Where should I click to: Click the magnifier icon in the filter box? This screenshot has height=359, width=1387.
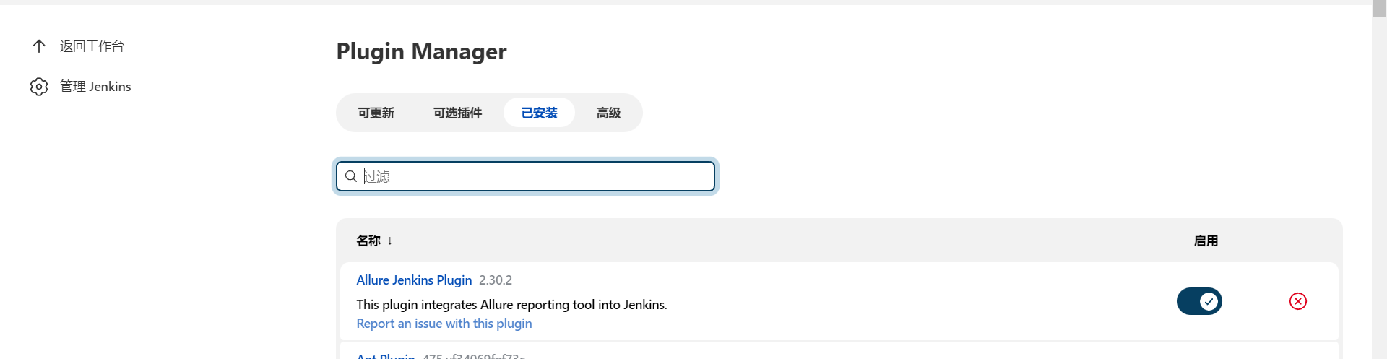point(351,176)
